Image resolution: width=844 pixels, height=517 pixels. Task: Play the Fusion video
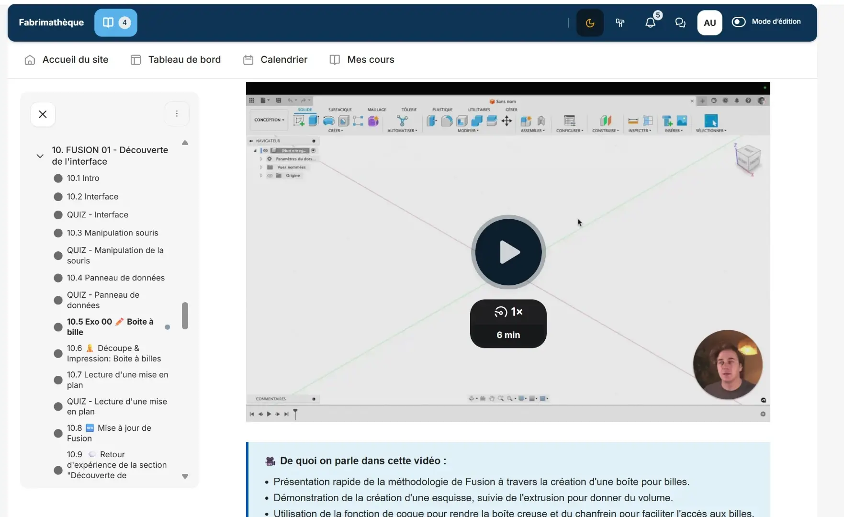(508, 252)
